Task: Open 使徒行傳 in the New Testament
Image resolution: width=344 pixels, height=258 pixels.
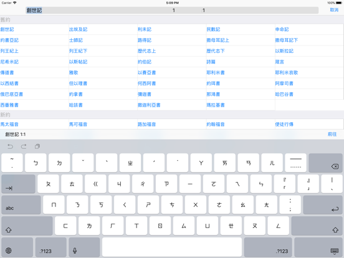Action: tap(284, 125)
